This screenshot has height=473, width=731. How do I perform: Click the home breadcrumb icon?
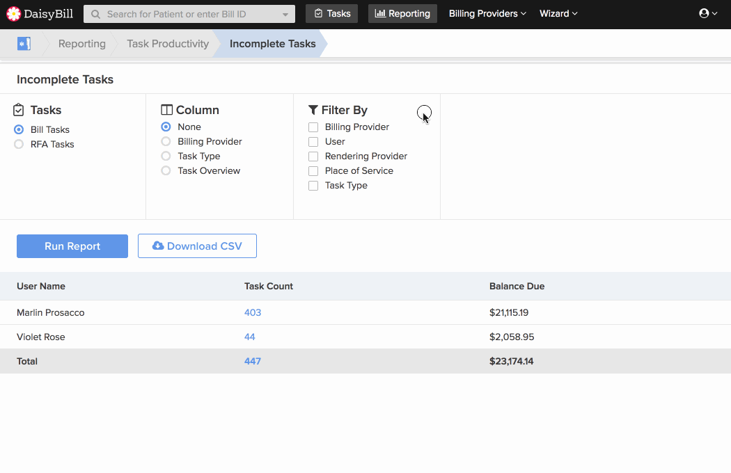(24, 44)
